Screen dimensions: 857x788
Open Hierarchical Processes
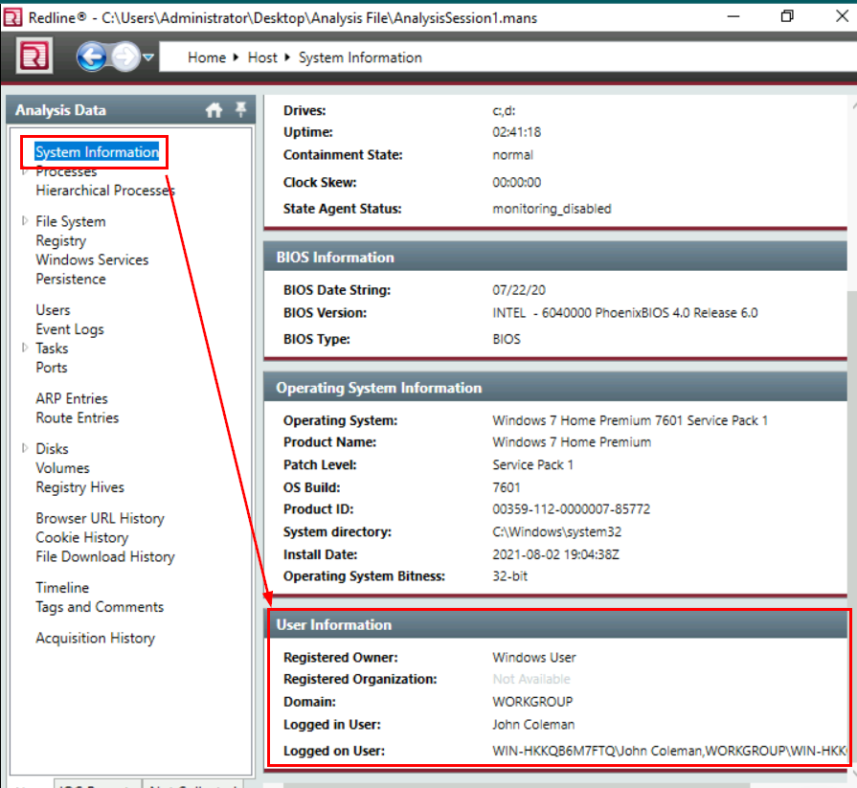point(105,191)
